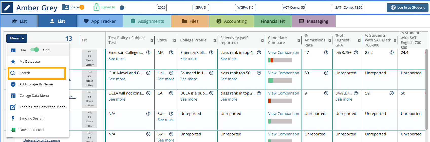
Task: Click the WGPA: 3.5 box
Action: click(245, 7)
